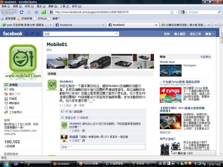Click the comment bubble icon for 17 comments
The width and height of the screenshot is (223, 167).
(62, 118)
